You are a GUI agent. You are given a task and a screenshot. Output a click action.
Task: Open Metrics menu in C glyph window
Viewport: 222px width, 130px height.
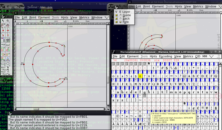[84, 17]
